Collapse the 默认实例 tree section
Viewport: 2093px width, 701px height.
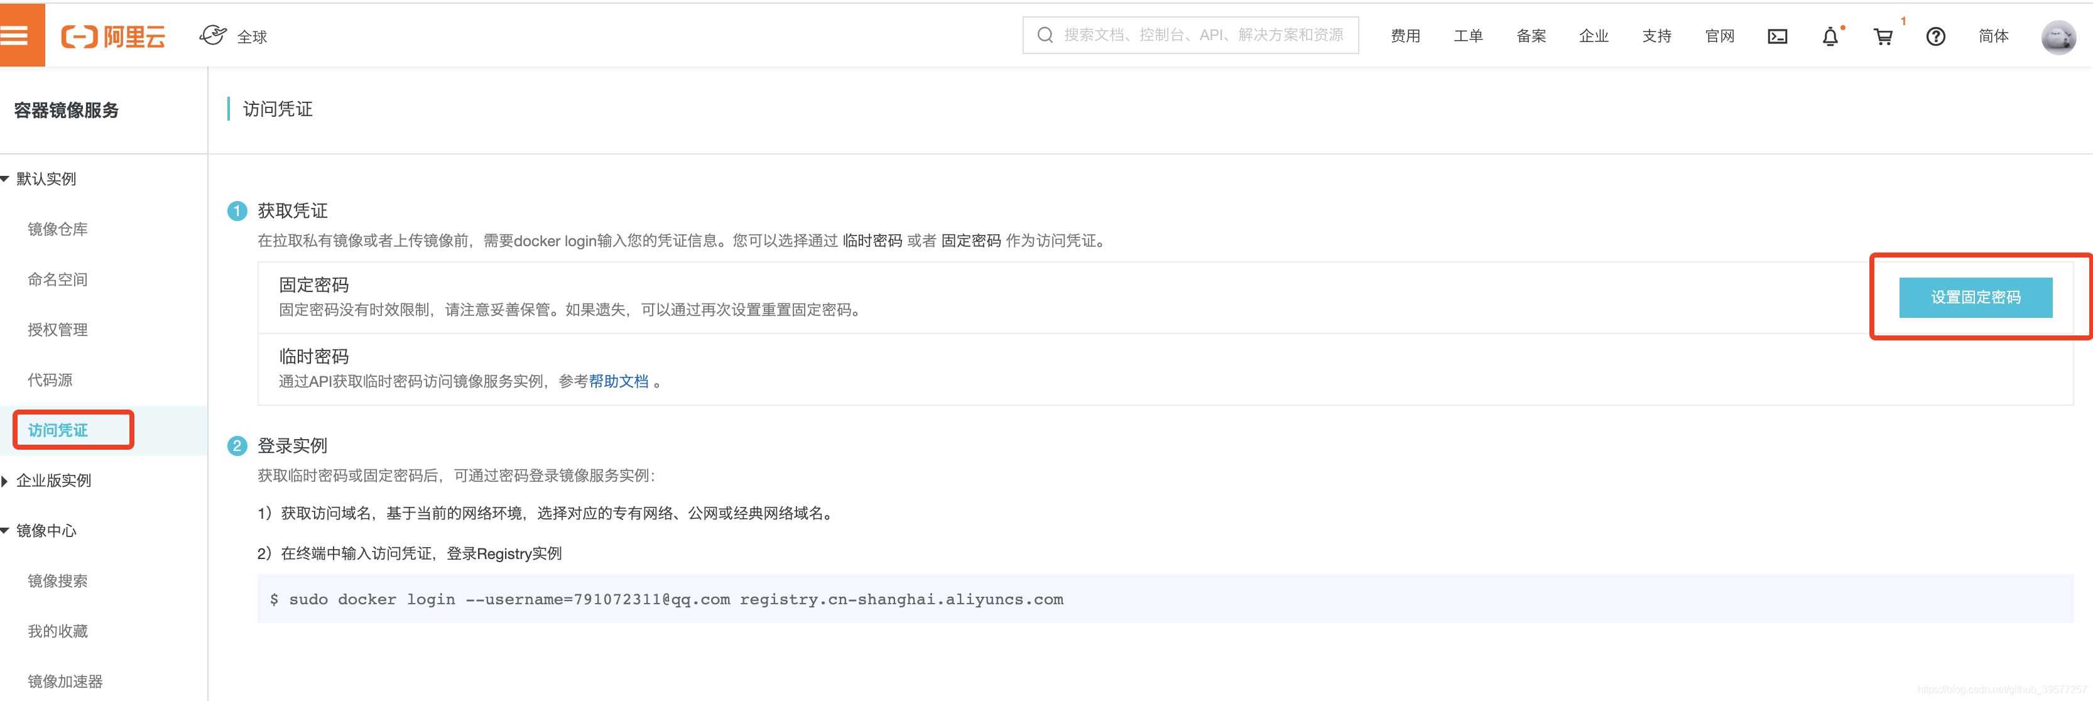(x=6, y=178)
